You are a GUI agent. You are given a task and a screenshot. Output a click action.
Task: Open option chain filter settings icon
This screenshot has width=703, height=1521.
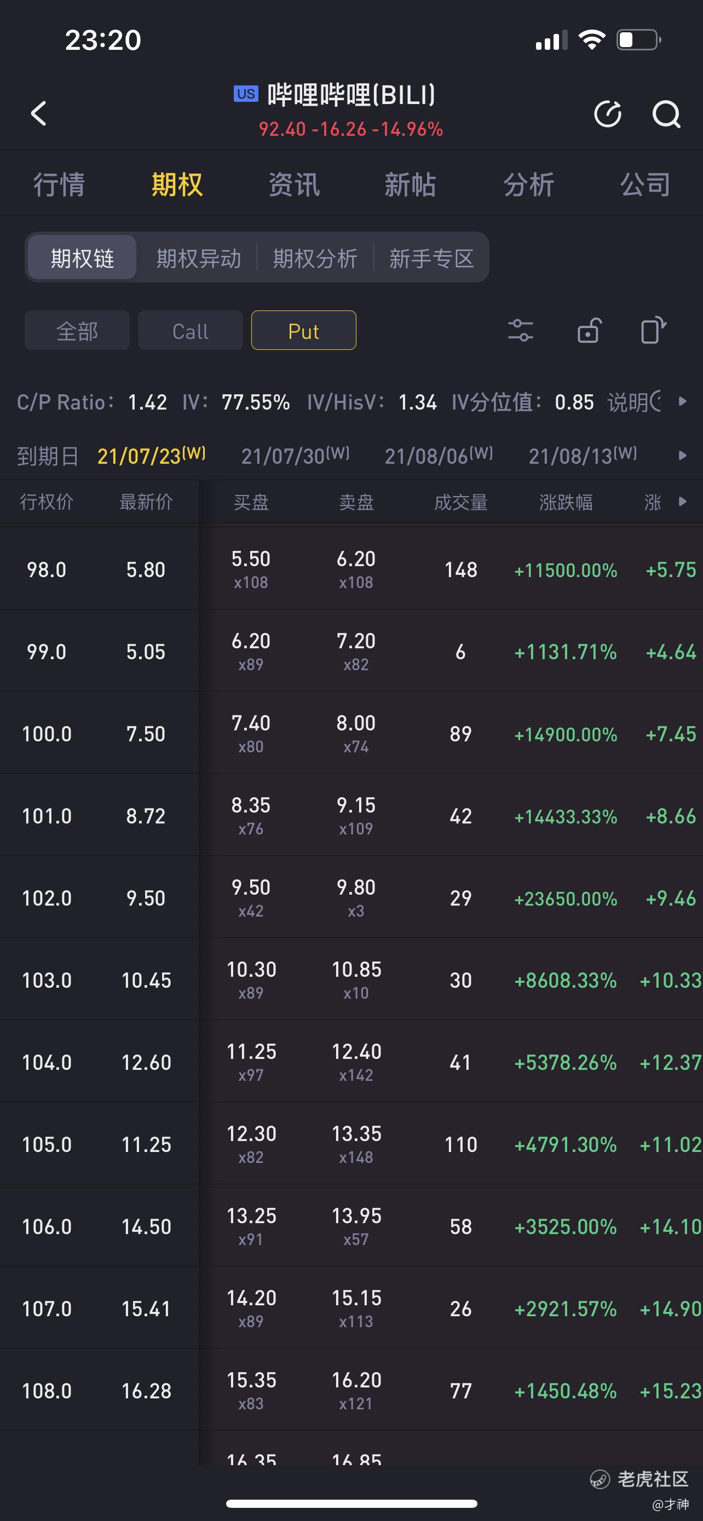(x=520, y=331)
